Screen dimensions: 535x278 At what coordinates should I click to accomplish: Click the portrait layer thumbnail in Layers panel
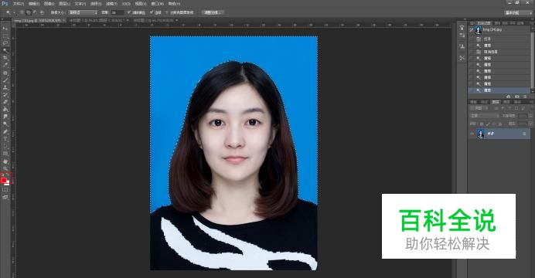point(481,134)
